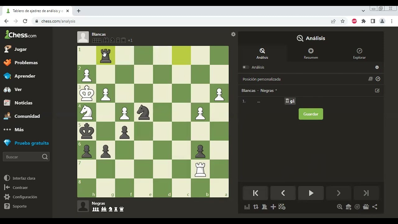
Task: Click Negras player avatar
Action: click(x=83, y=206)
